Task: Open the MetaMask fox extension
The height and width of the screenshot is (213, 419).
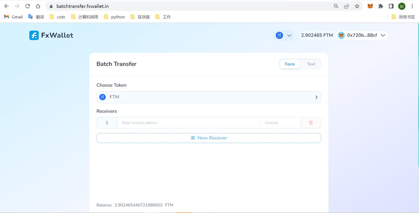Action: coord(370,6)
